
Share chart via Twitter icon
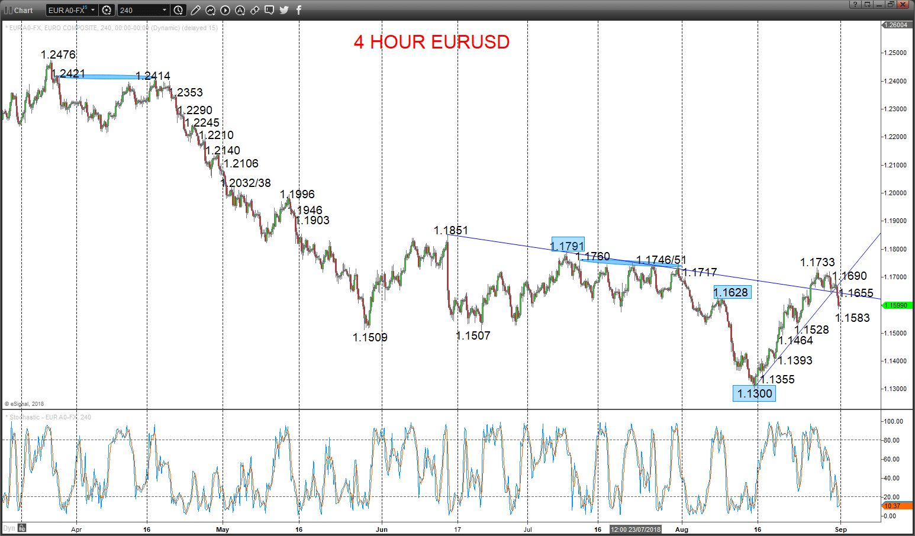tap(284, 10)
